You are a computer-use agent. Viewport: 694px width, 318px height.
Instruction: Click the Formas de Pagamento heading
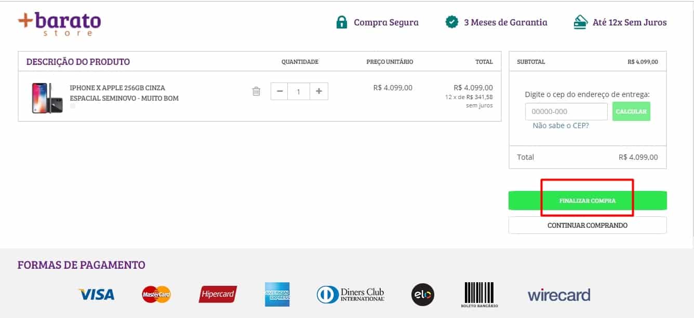(82, 265)
